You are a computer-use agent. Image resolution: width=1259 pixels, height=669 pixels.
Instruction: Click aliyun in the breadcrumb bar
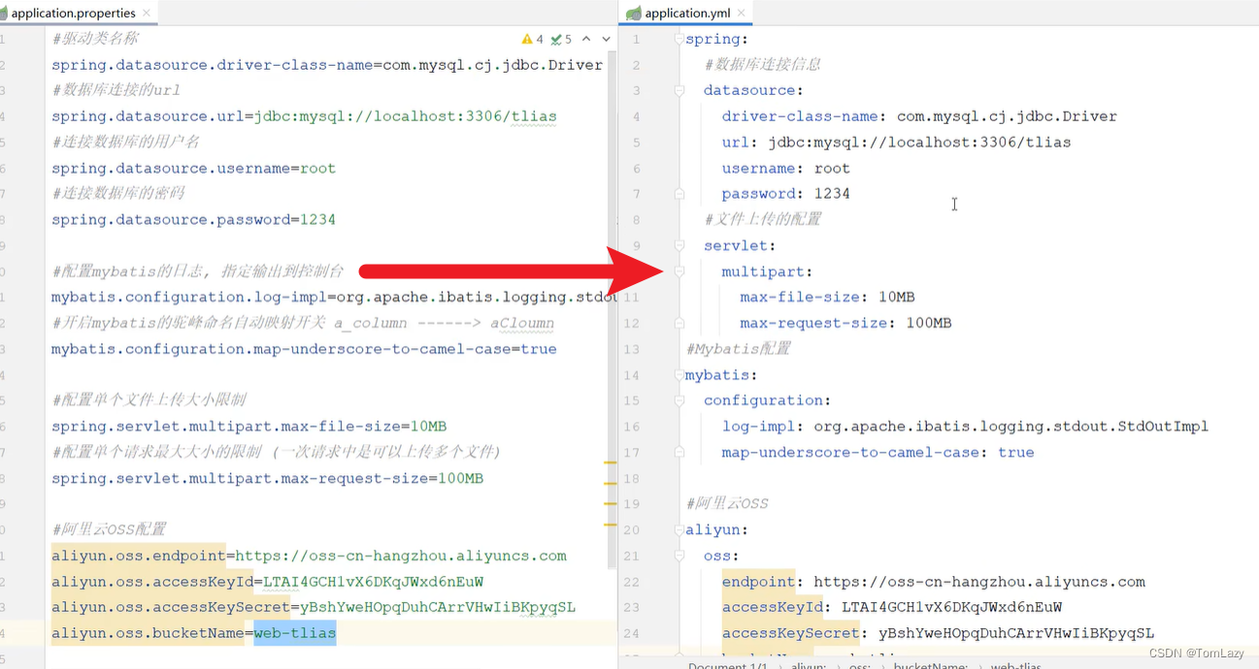pyautogui.click(x=809, y=665)
